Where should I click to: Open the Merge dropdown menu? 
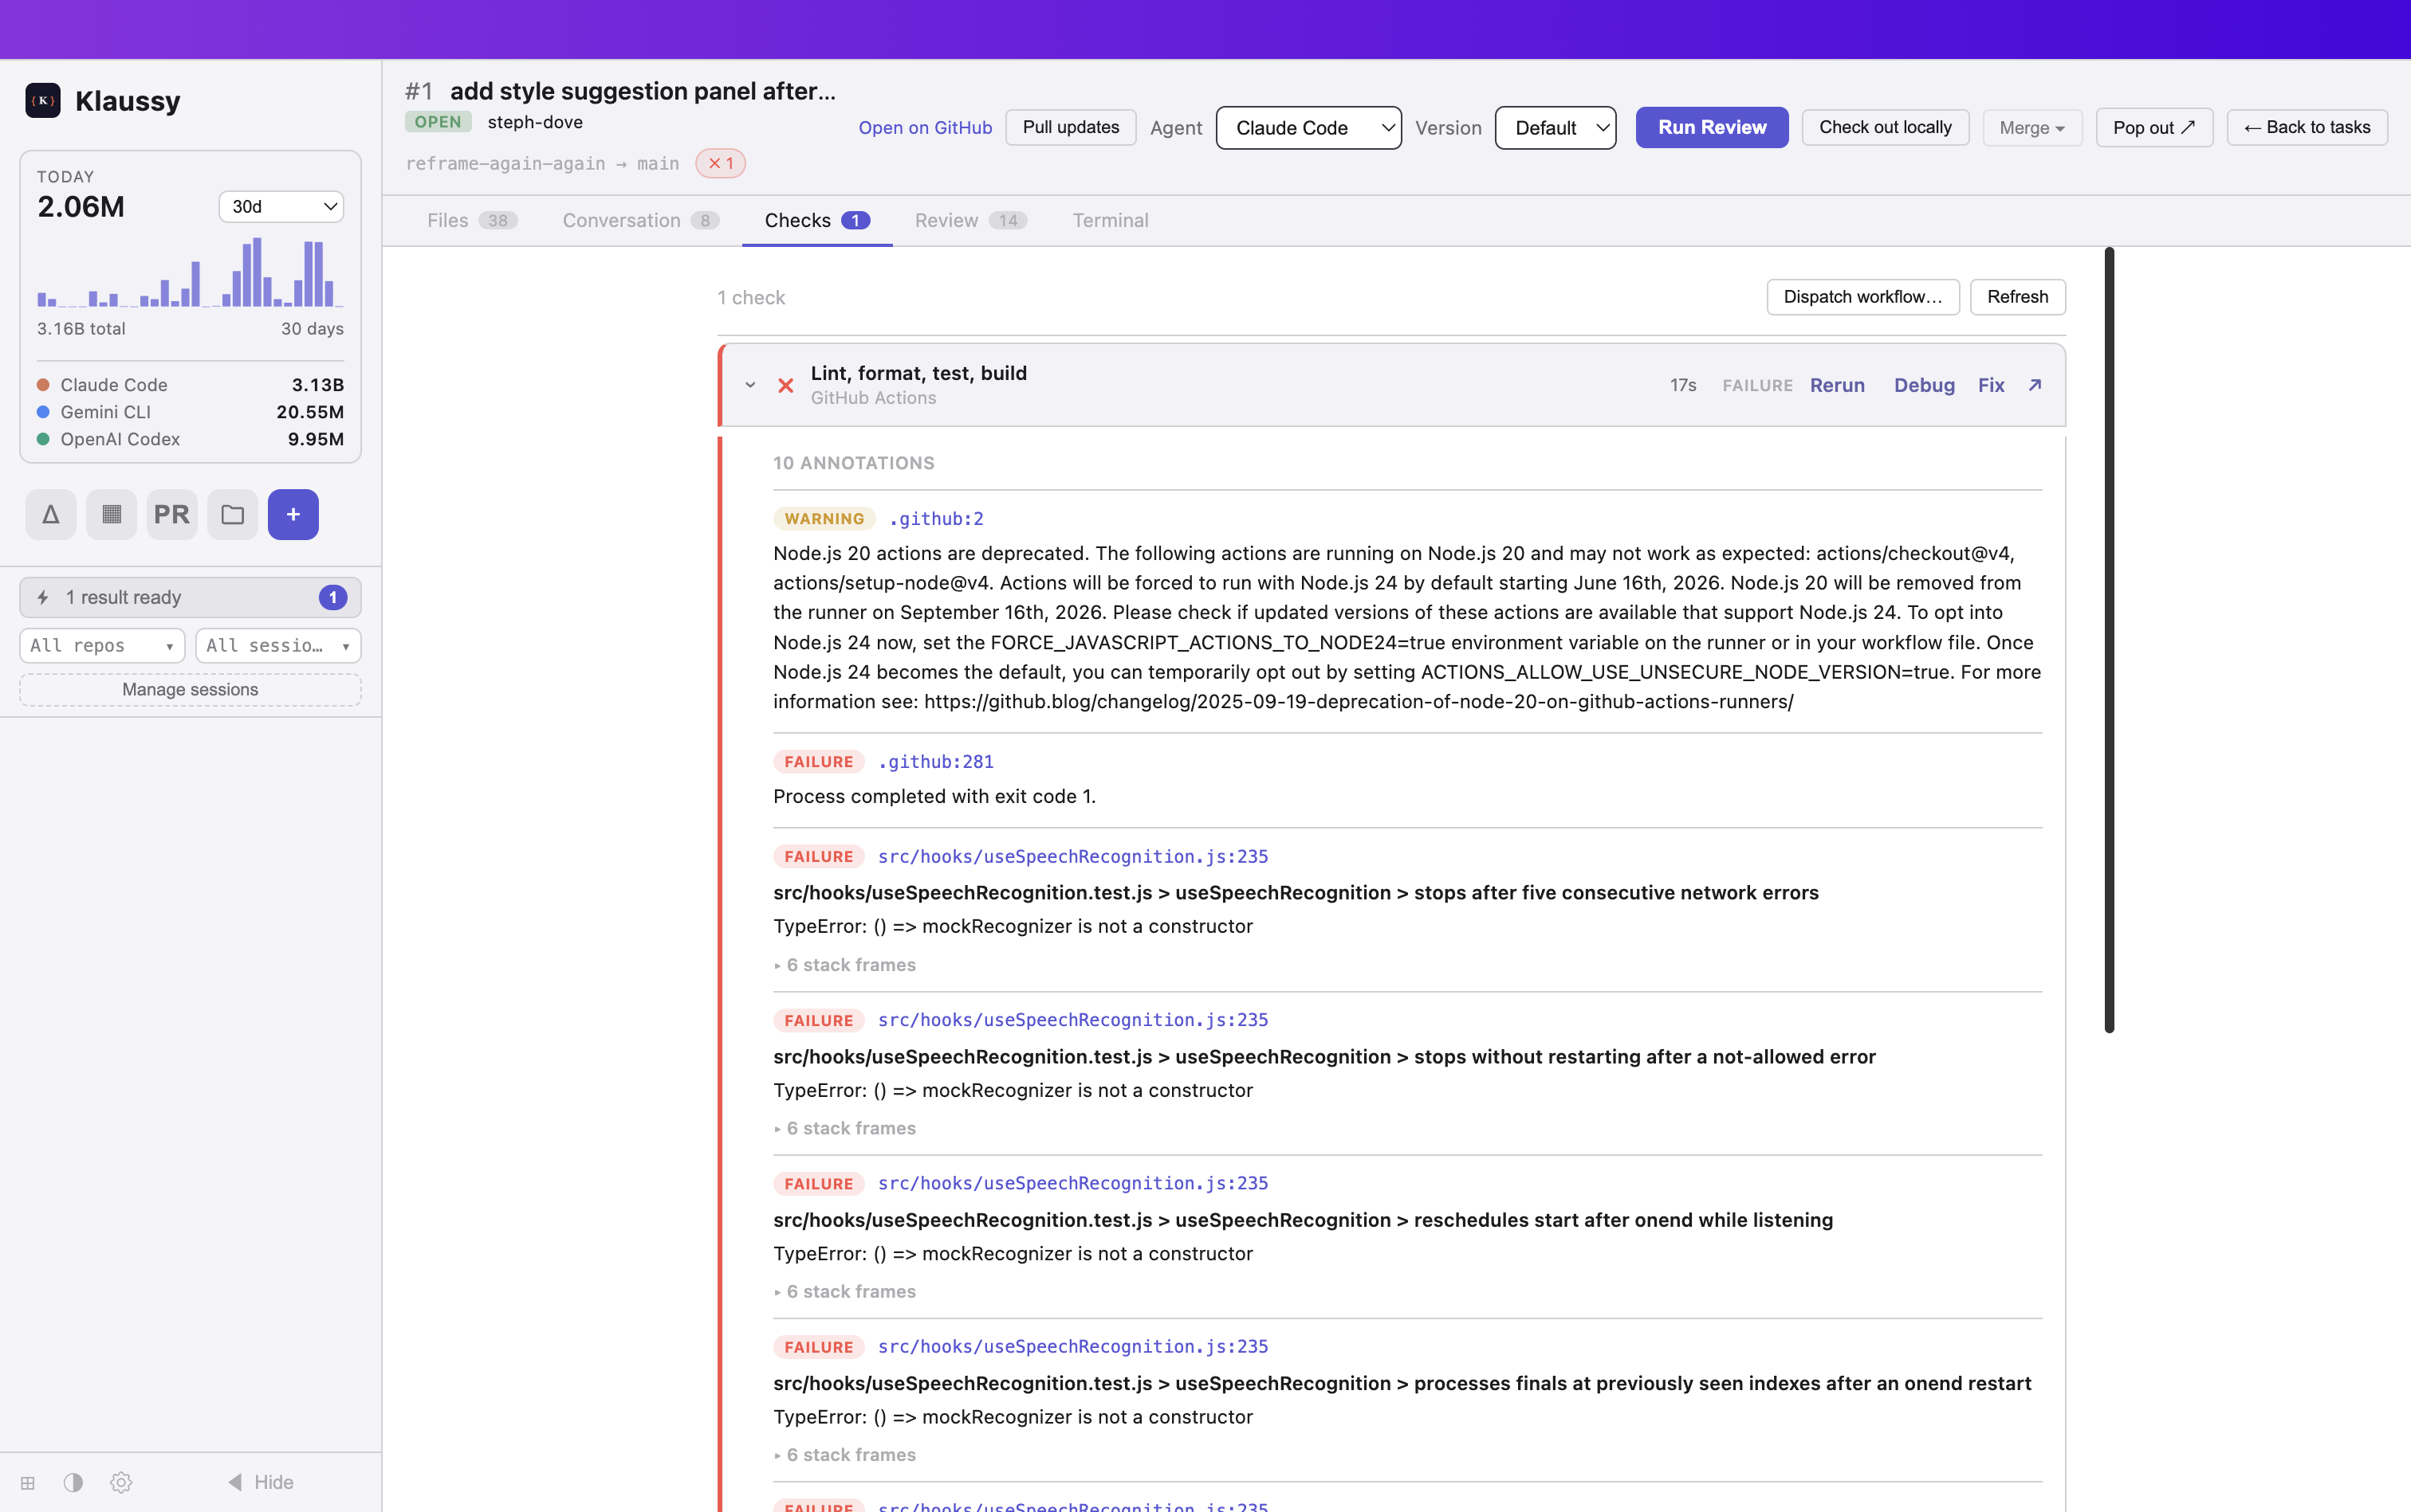[x=2031, y=128]
